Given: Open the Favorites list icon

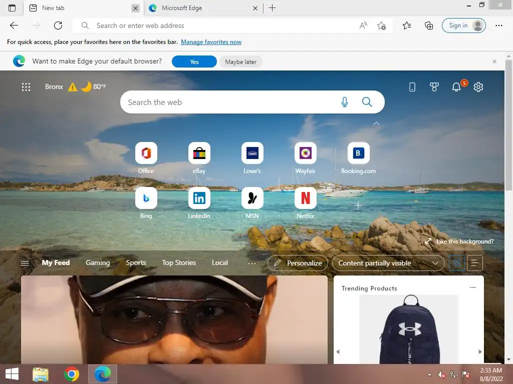Looking at the screenshot, I should (x=407, y=25).
